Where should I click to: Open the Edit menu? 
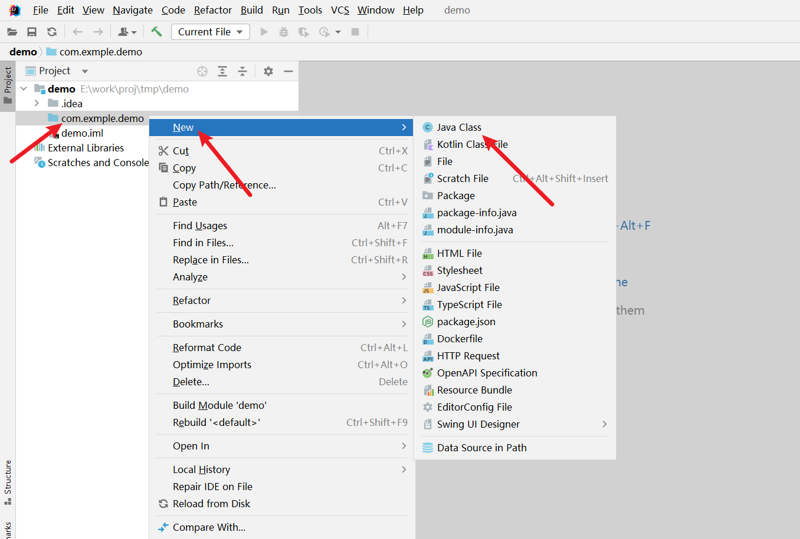click(x=65, y=10)
